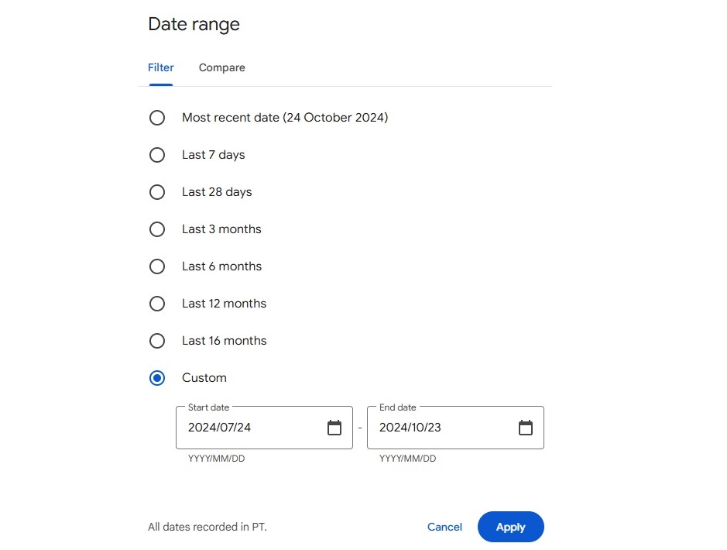Screen dimensions: 727x550
Task: Cancel the date range dialog
Action: click(444, 527)
